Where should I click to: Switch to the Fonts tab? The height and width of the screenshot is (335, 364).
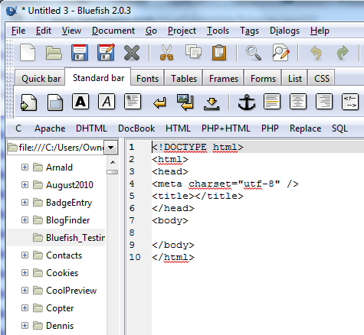pyautogui.click(x=147, y=79)
